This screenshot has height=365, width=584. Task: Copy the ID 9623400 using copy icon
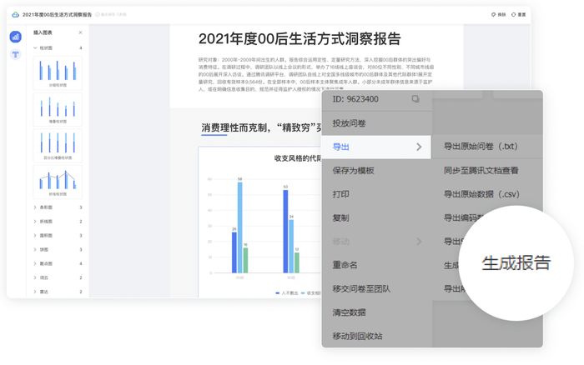tap(415, 99)
